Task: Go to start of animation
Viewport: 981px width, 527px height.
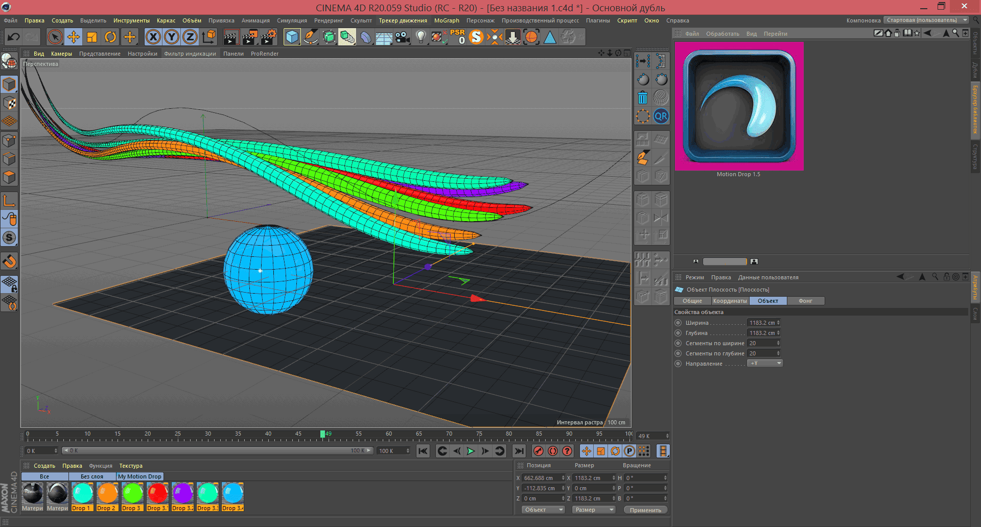Action: (x=423, y=451)
